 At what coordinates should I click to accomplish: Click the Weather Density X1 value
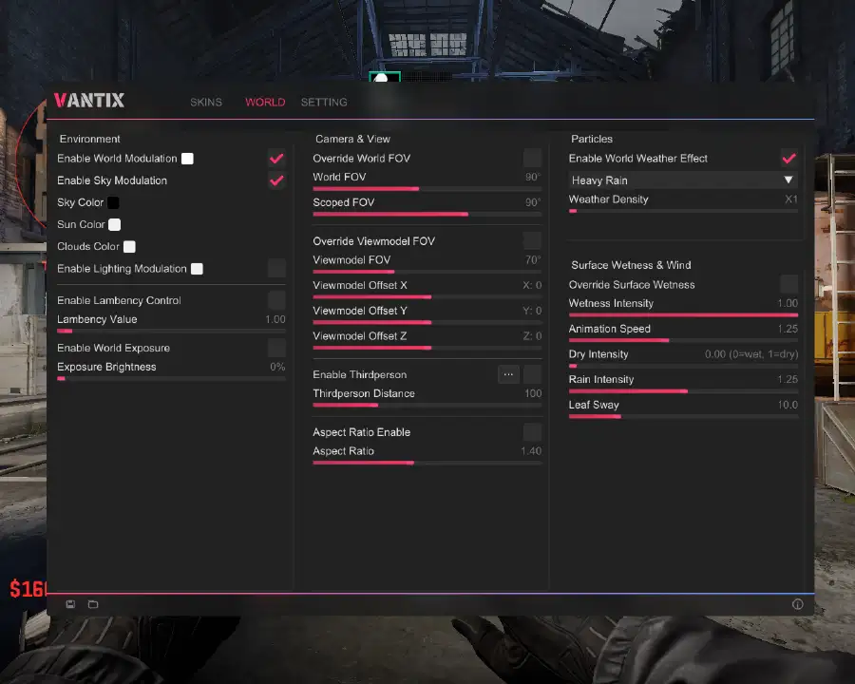[791, 199]
